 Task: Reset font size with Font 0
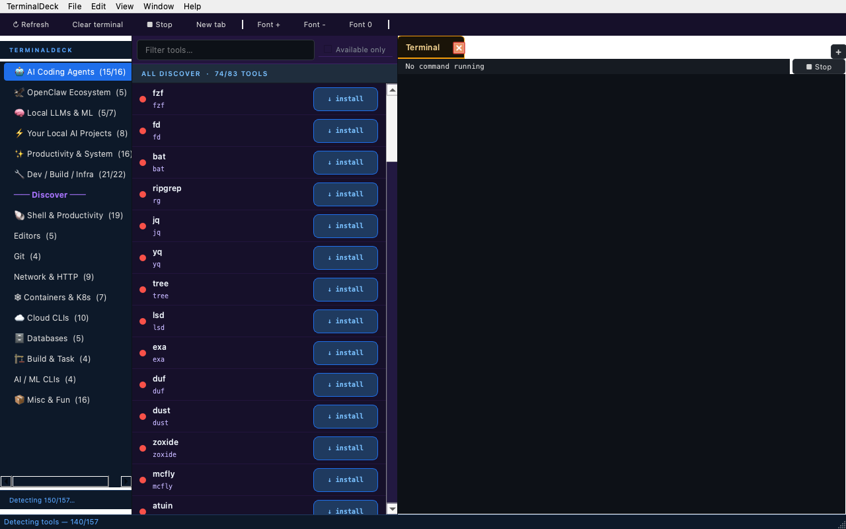361,24
